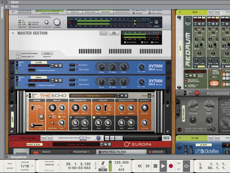The height and width of the screenshot is (173, 230).
Task: Click the Pulveriser Squash knob
Action: [x=193, y=105]
